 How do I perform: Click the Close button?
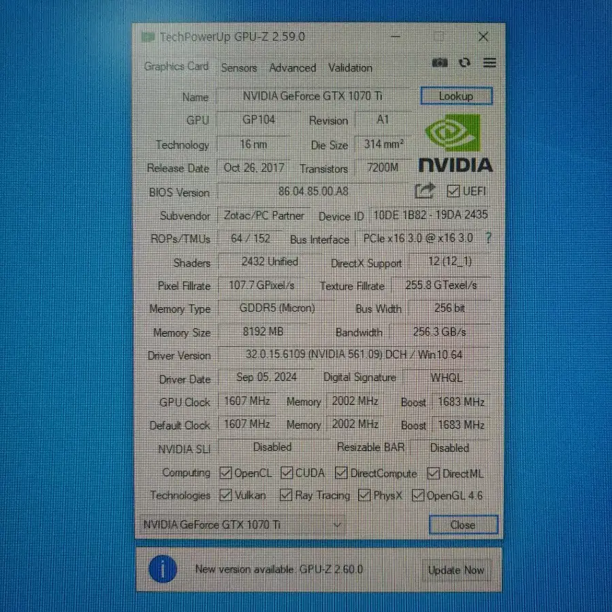464,525
